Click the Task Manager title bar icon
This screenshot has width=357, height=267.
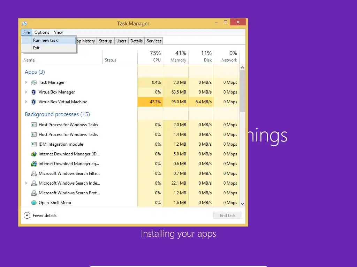tap(24, 23)
